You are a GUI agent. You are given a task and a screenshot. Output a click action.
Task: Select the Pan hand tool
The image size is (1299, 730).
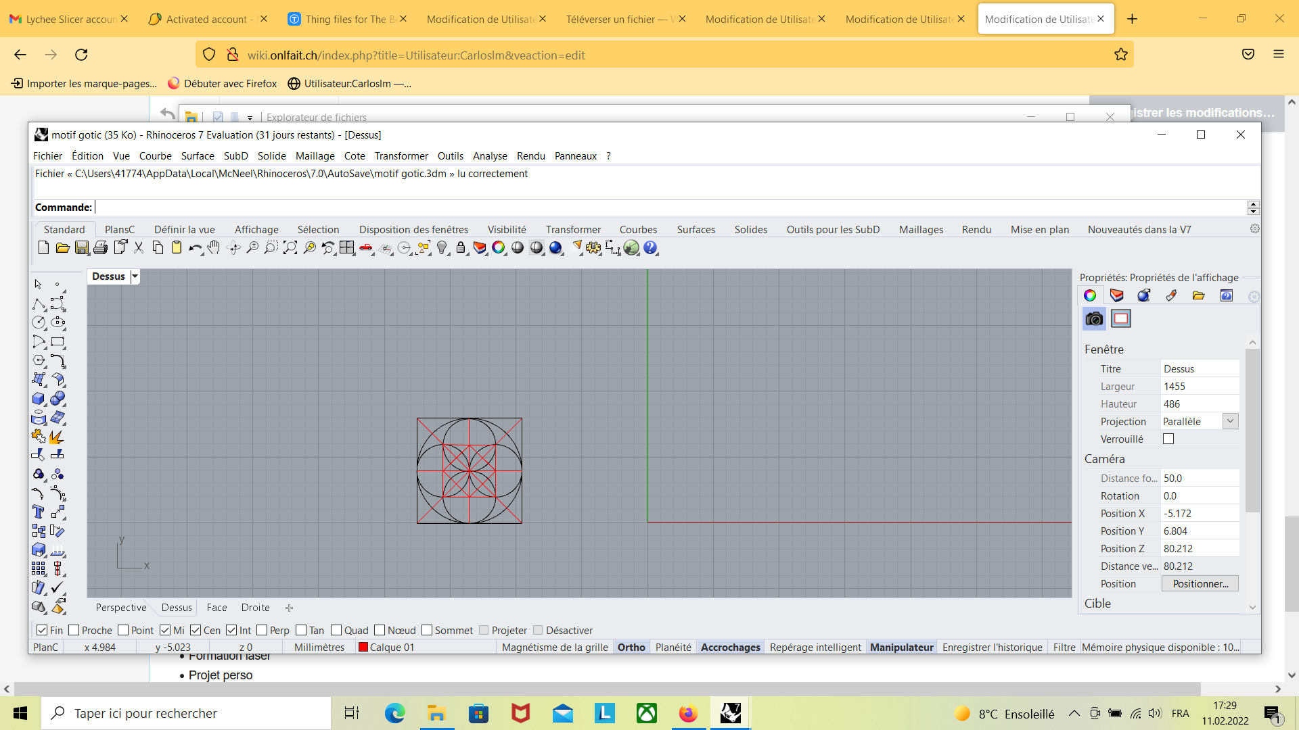[x=214, y=248]
